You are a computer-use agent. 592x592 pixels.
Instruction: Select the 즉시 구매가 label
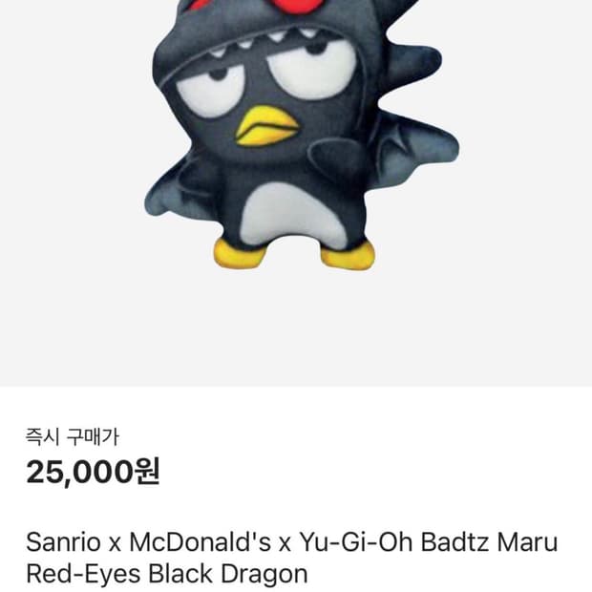pyautogui.click(x=73, y=436)
